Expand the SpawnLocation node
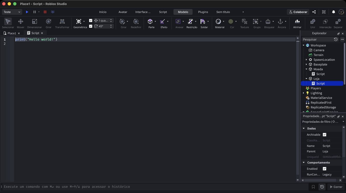The image size is (346, 193). pyautogui.click(x=306, y=60)
